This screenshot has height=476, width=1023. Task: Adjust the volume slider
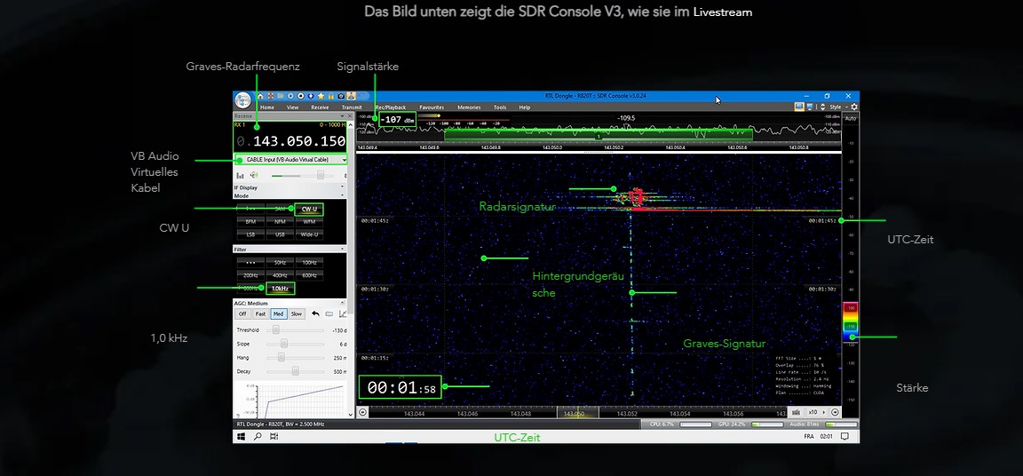pyautogui.click(x=321, y=175)
